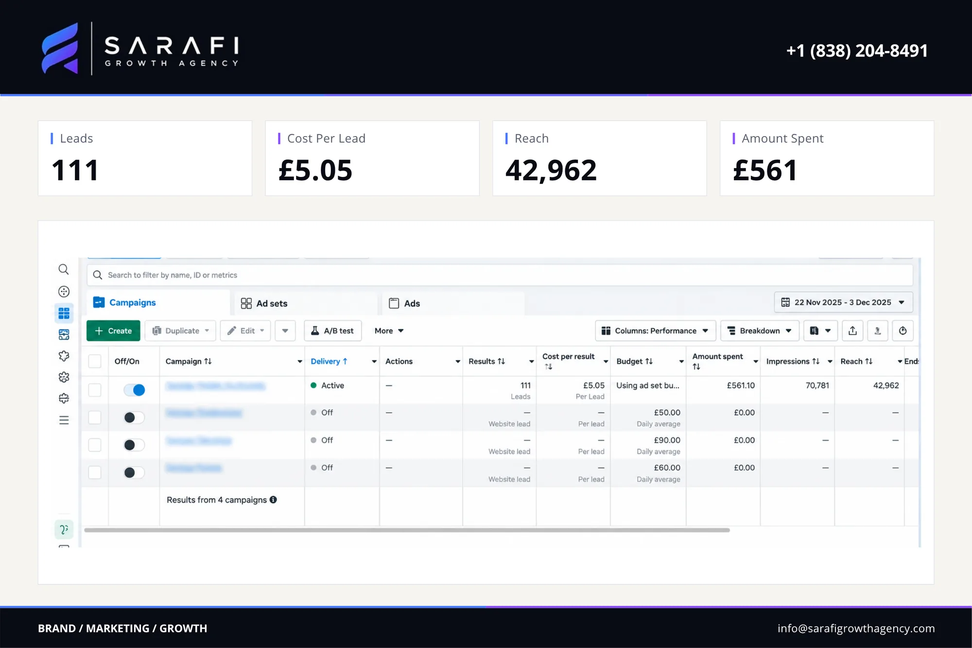Click info icon beside Results from 4 campaigns
972x648 pixels.
pos(273,500)
